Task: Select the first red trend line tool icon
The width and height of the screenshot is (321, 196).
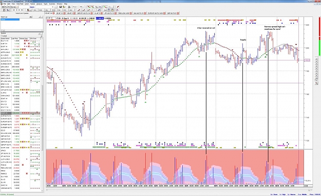Action: click(79, 10)
